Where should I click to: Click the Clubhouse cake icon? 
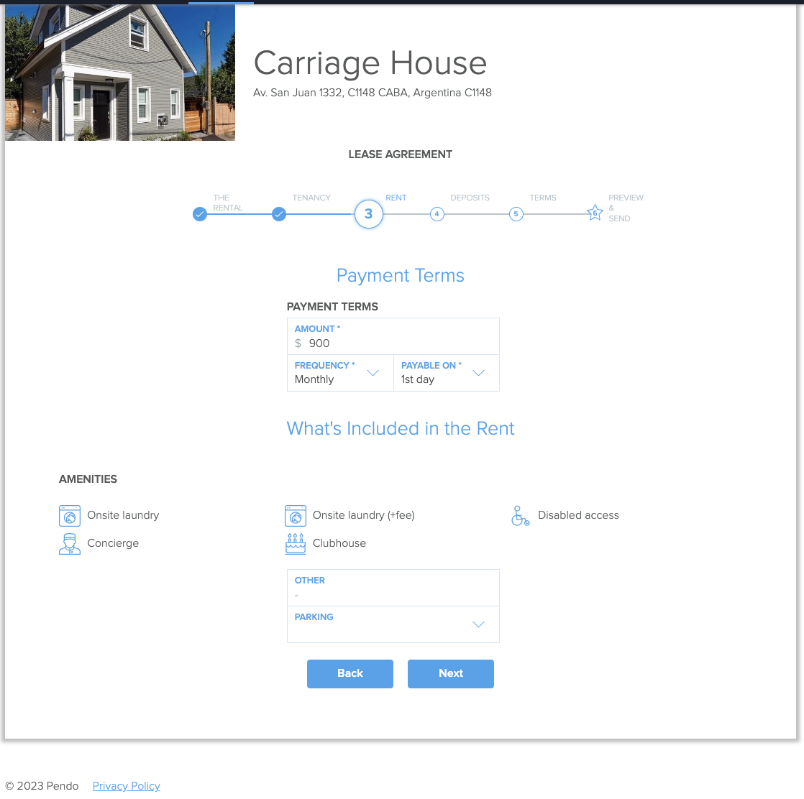[296, 544]
